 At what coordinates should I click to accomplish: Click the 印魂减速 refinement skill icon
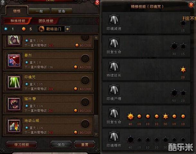114,19
